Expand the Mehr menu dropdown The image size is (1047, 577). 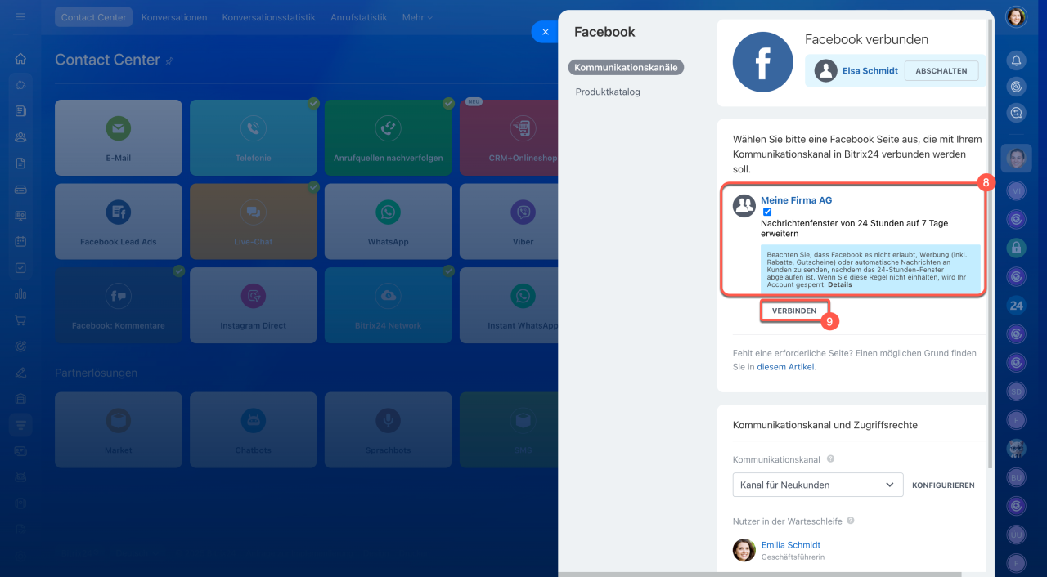click(418, 17)
